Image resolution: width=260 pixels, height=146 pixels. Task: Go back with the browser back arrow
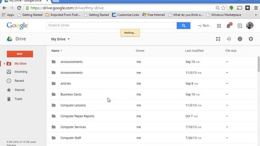4,8
